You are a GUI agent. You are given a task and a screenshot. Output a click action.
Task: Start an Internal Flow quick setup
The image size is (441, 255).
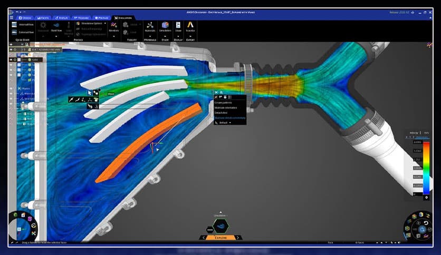click(x=23, y=25)
